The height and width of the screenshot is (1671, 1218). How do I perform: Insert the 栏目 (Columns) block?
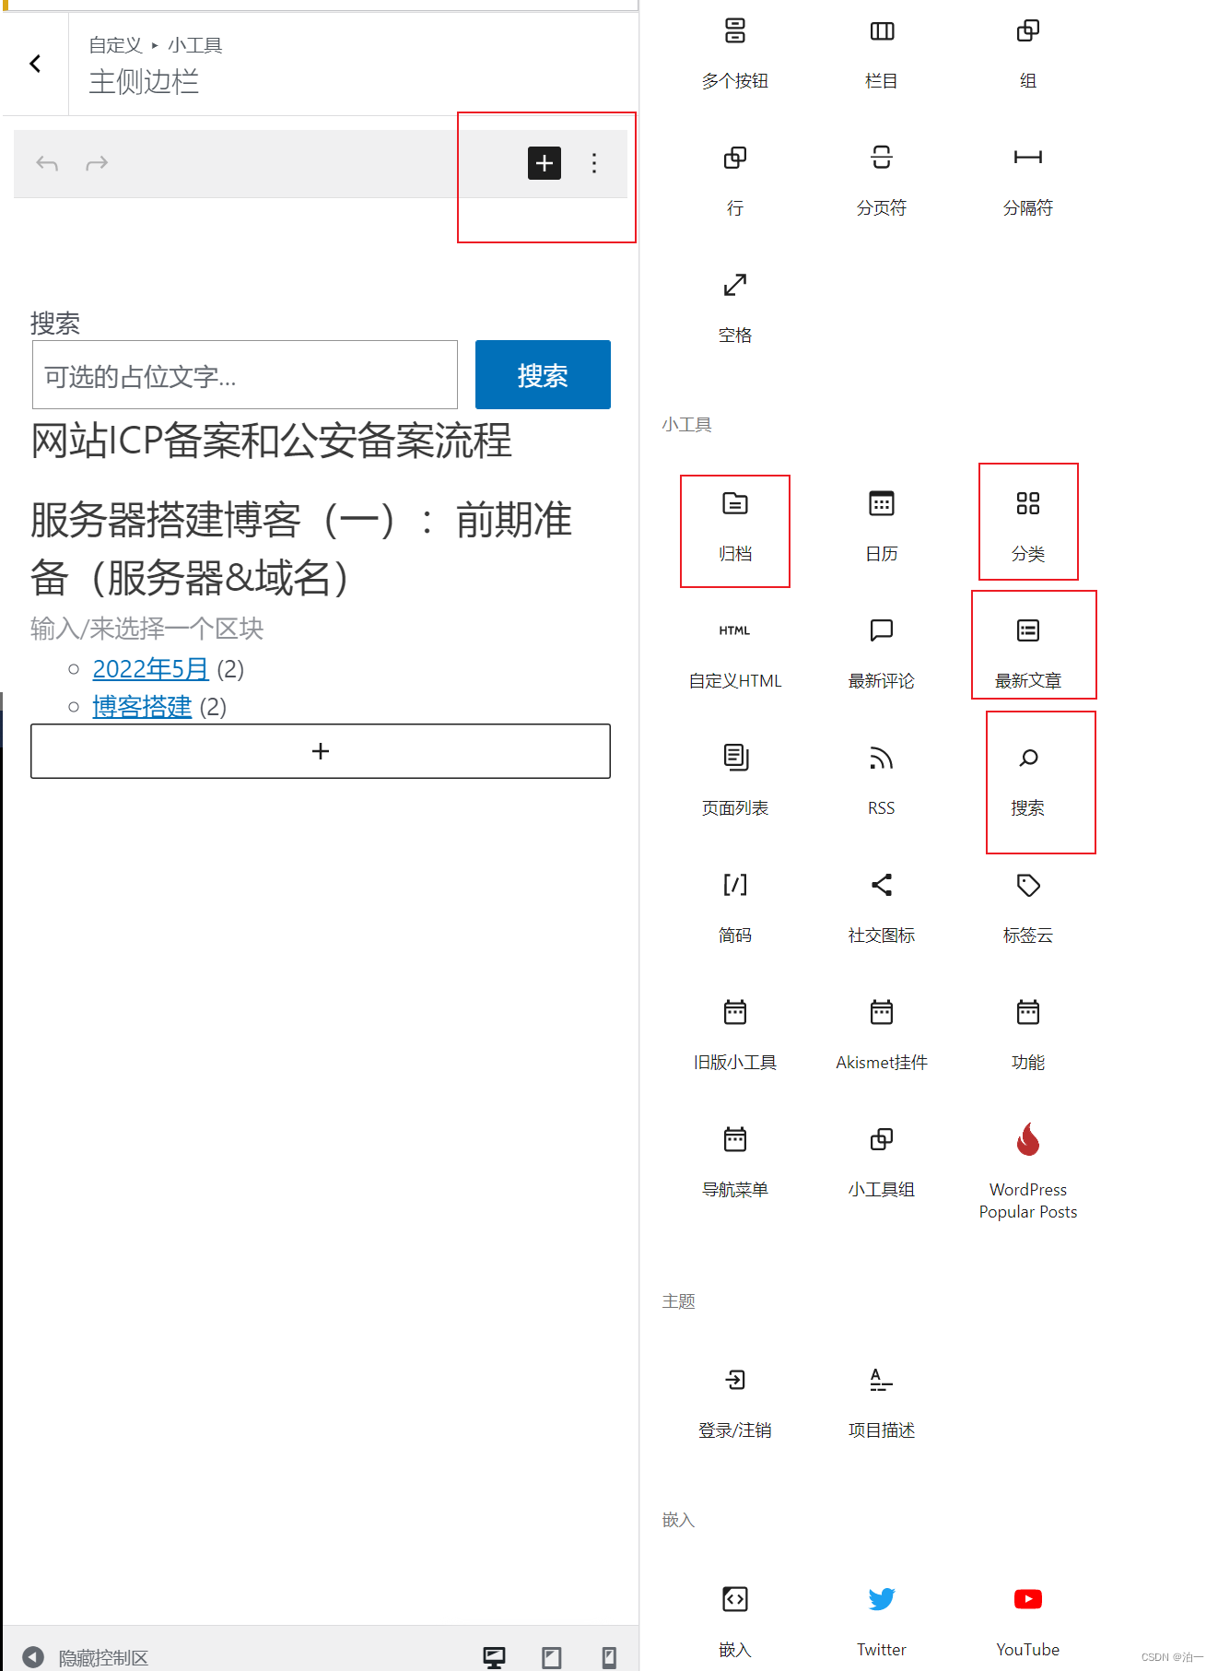(x=881, y=53)
